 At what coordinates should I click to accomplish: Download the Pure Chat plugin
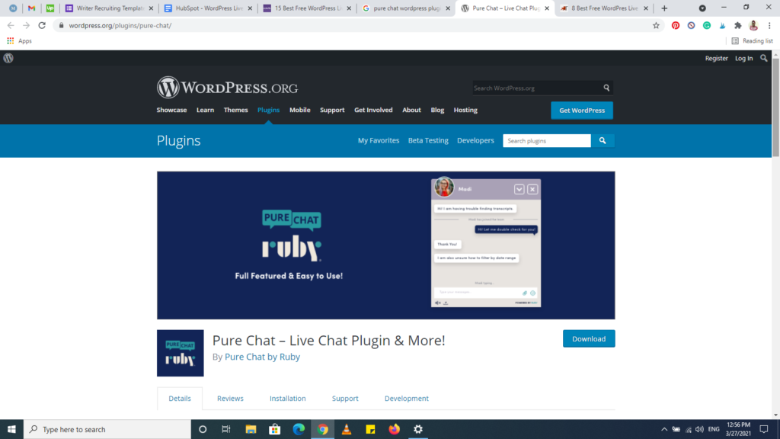tap(589, 338)
